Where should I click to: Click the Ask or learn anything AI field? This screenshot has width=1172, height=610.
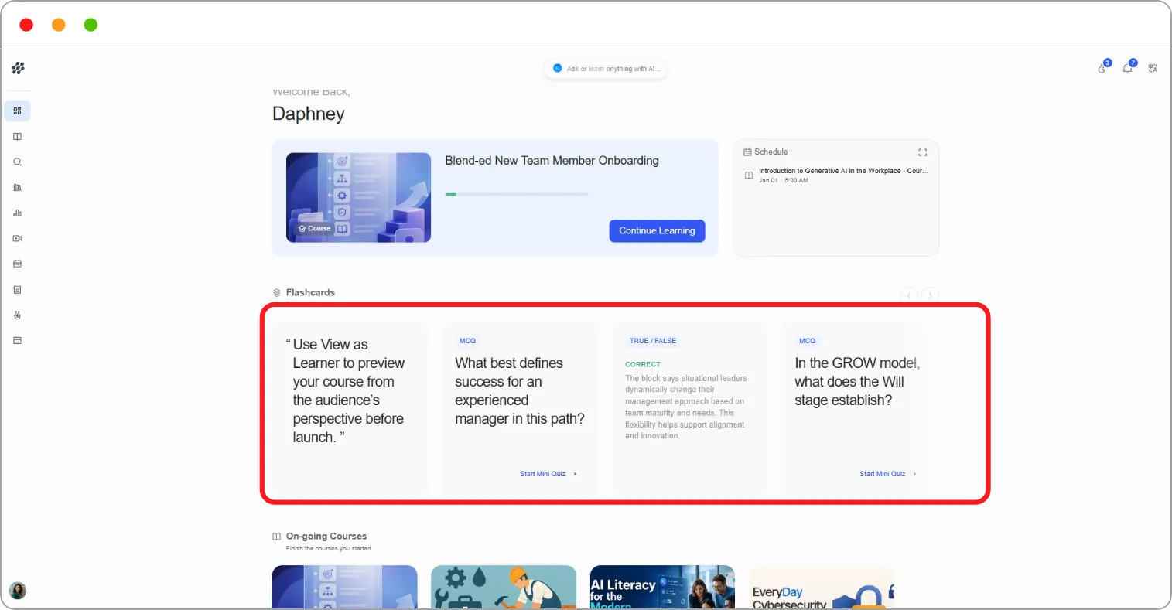click(x=606, y=69)
